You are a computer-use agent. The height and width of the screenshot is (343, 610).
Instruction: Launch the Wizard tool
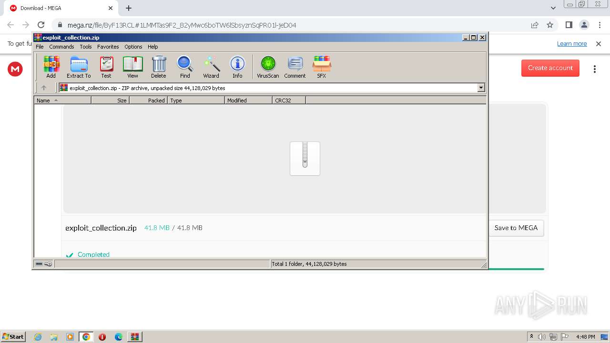211,67
